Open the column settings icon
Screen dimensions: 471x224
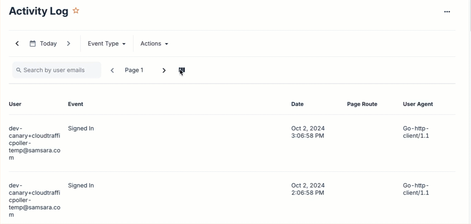pos(182,70)
